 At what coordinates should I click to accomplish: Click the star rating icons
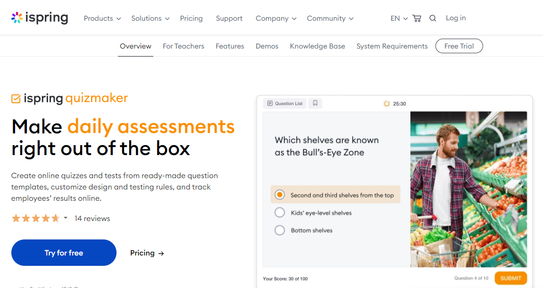pyautogui.click(x=35, y=218)
